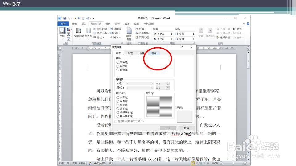Image resolution: width=296 pixels, height=166 pixels.
Task: Open Page Color (页面颜色) dropdown
Action: coord(143,33)
